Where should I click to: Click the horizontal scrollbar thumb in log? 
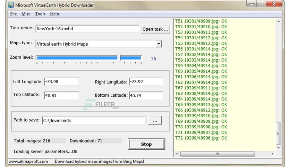click(217, 154)
